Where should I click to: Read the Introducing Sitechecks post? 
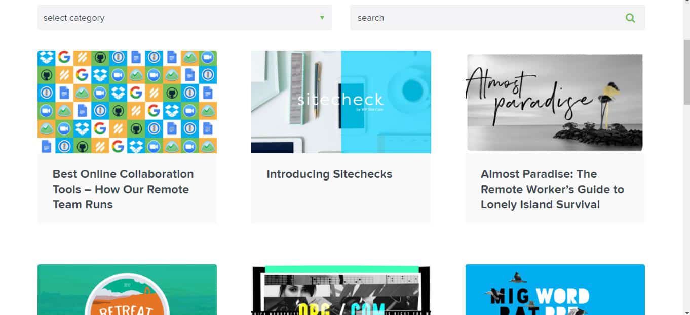point(329,174)
